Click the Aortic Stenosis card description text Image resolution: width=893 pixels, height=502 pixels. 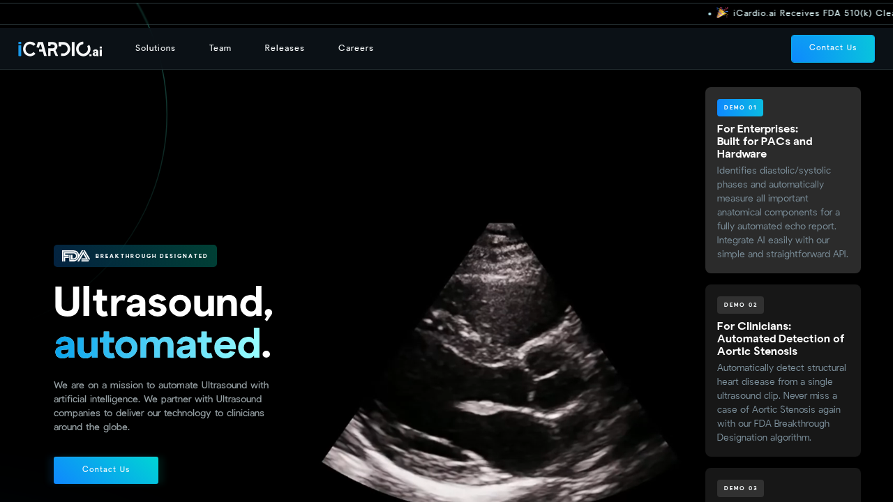(781, 402)
